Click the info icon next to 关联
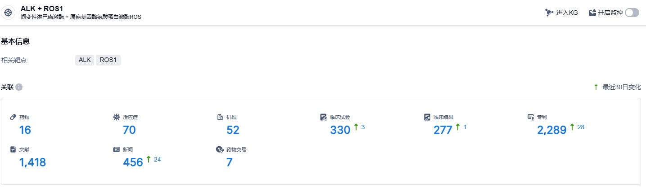The width and height of the screenshot is (646, 188). point(19,87)
